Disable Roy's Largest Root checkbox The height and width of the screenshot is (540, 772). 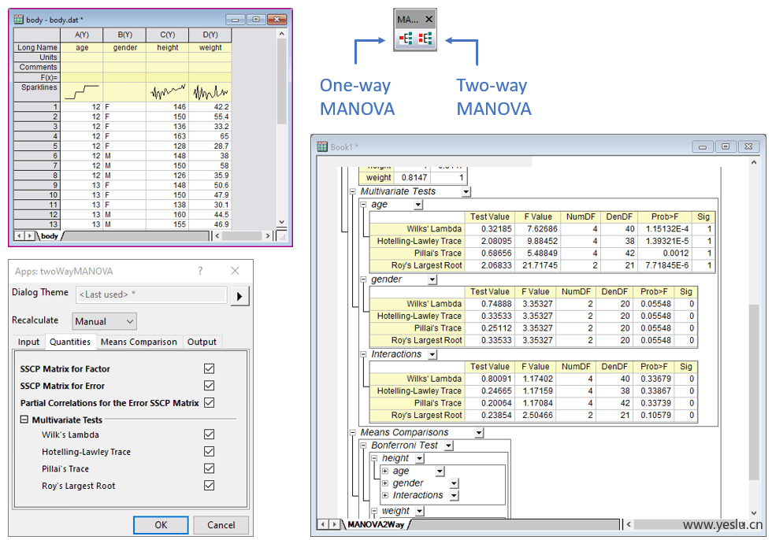tap(209, 486)
